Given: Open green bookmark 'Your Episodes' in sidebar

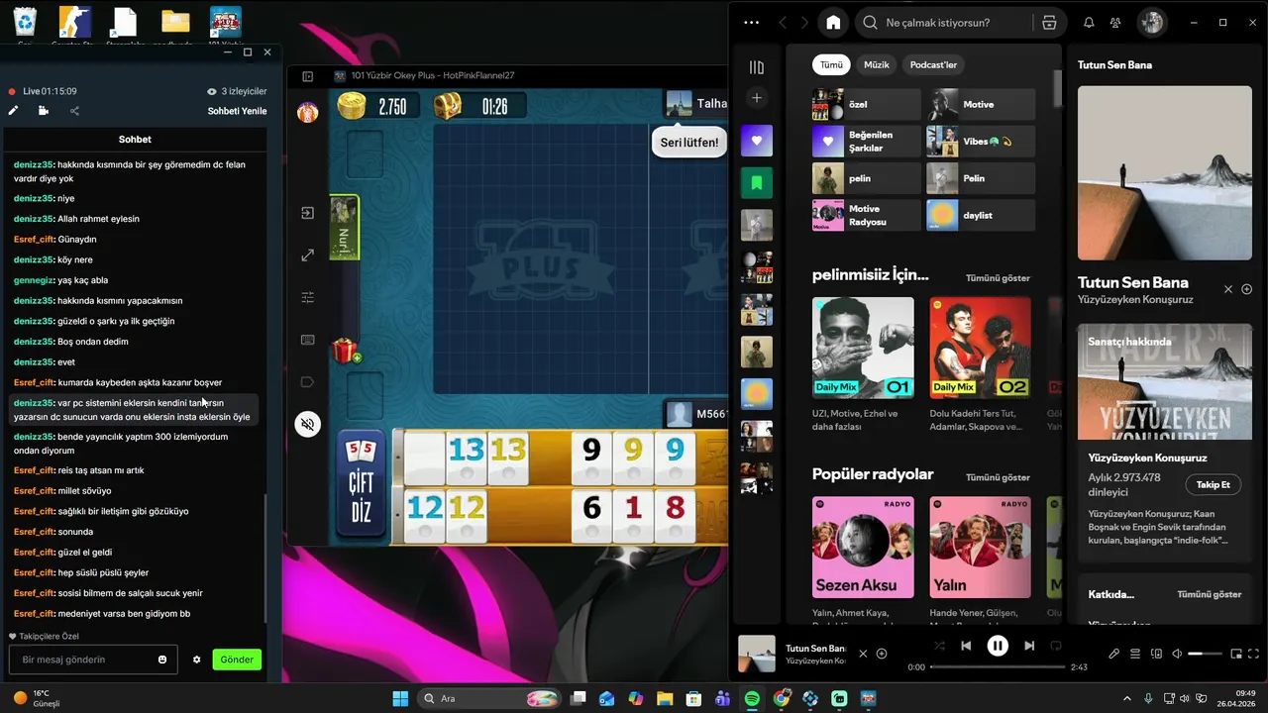Looking at the screenshot, I should click(757, 182).
